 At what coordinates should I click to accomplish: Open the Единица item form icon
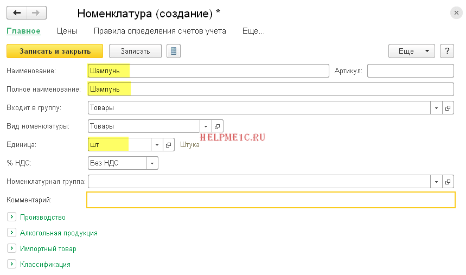point(169,145)
